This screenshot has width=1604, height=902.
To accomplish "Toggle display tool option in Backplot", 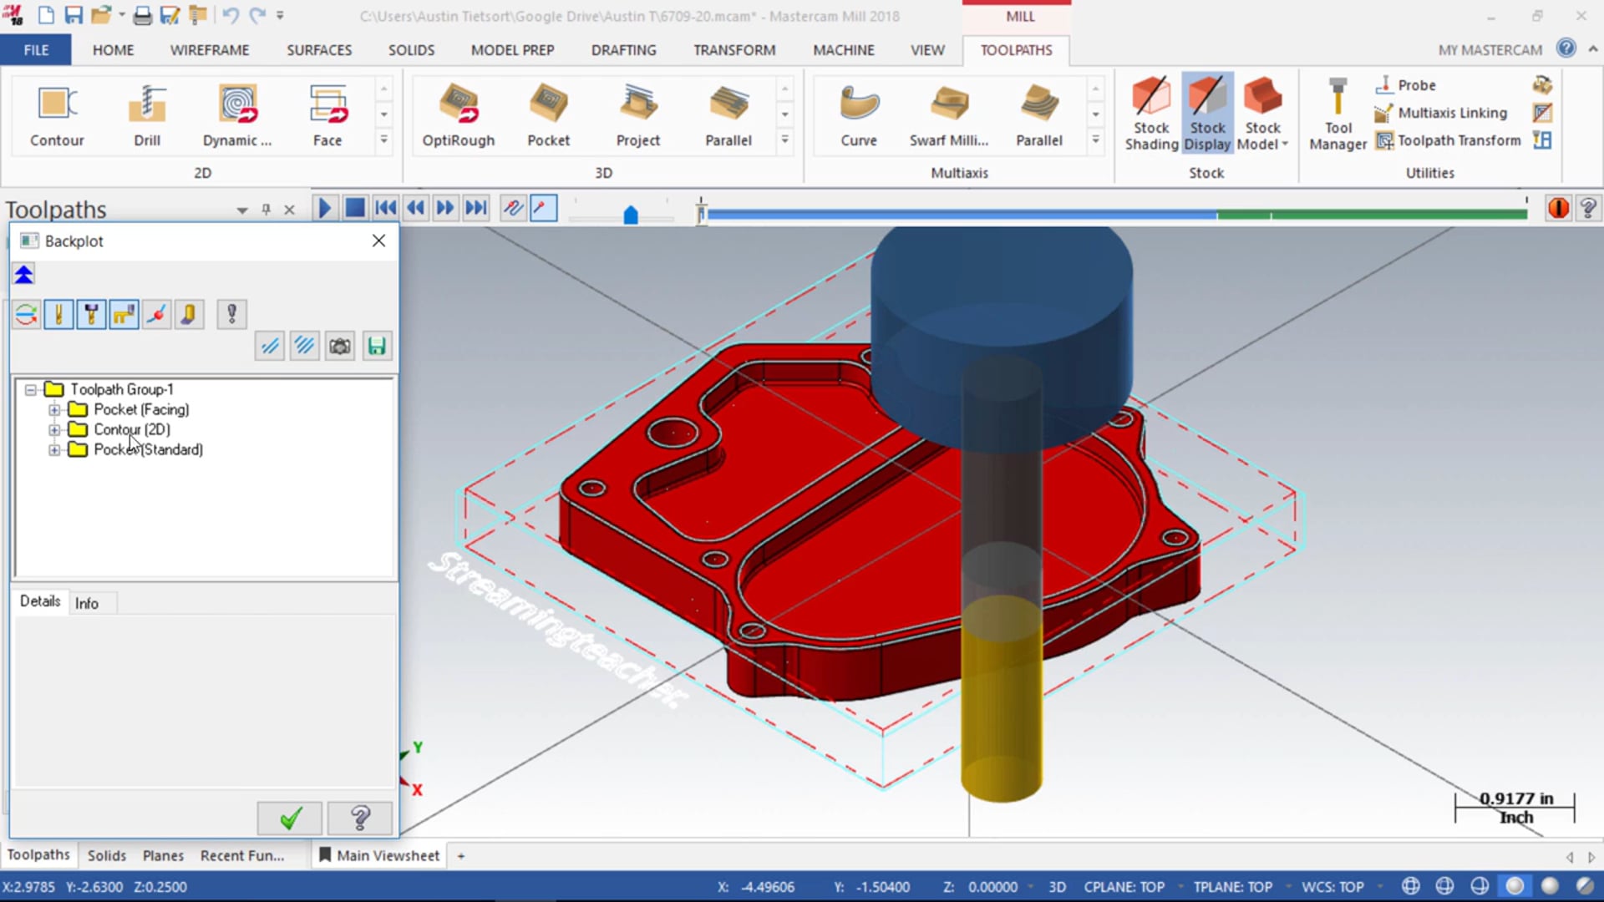I will tap(58, 314).
